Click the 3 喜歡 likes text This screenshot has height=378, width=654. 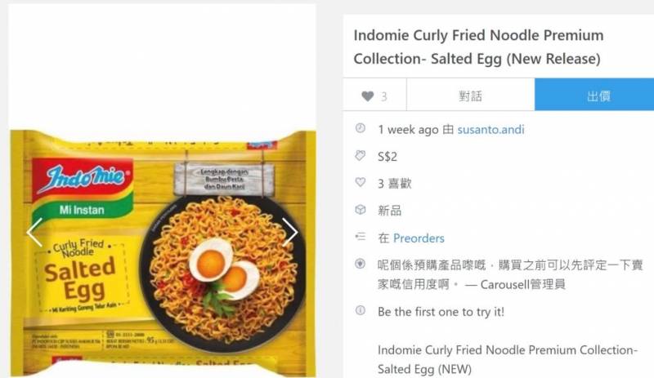[395, 184]
